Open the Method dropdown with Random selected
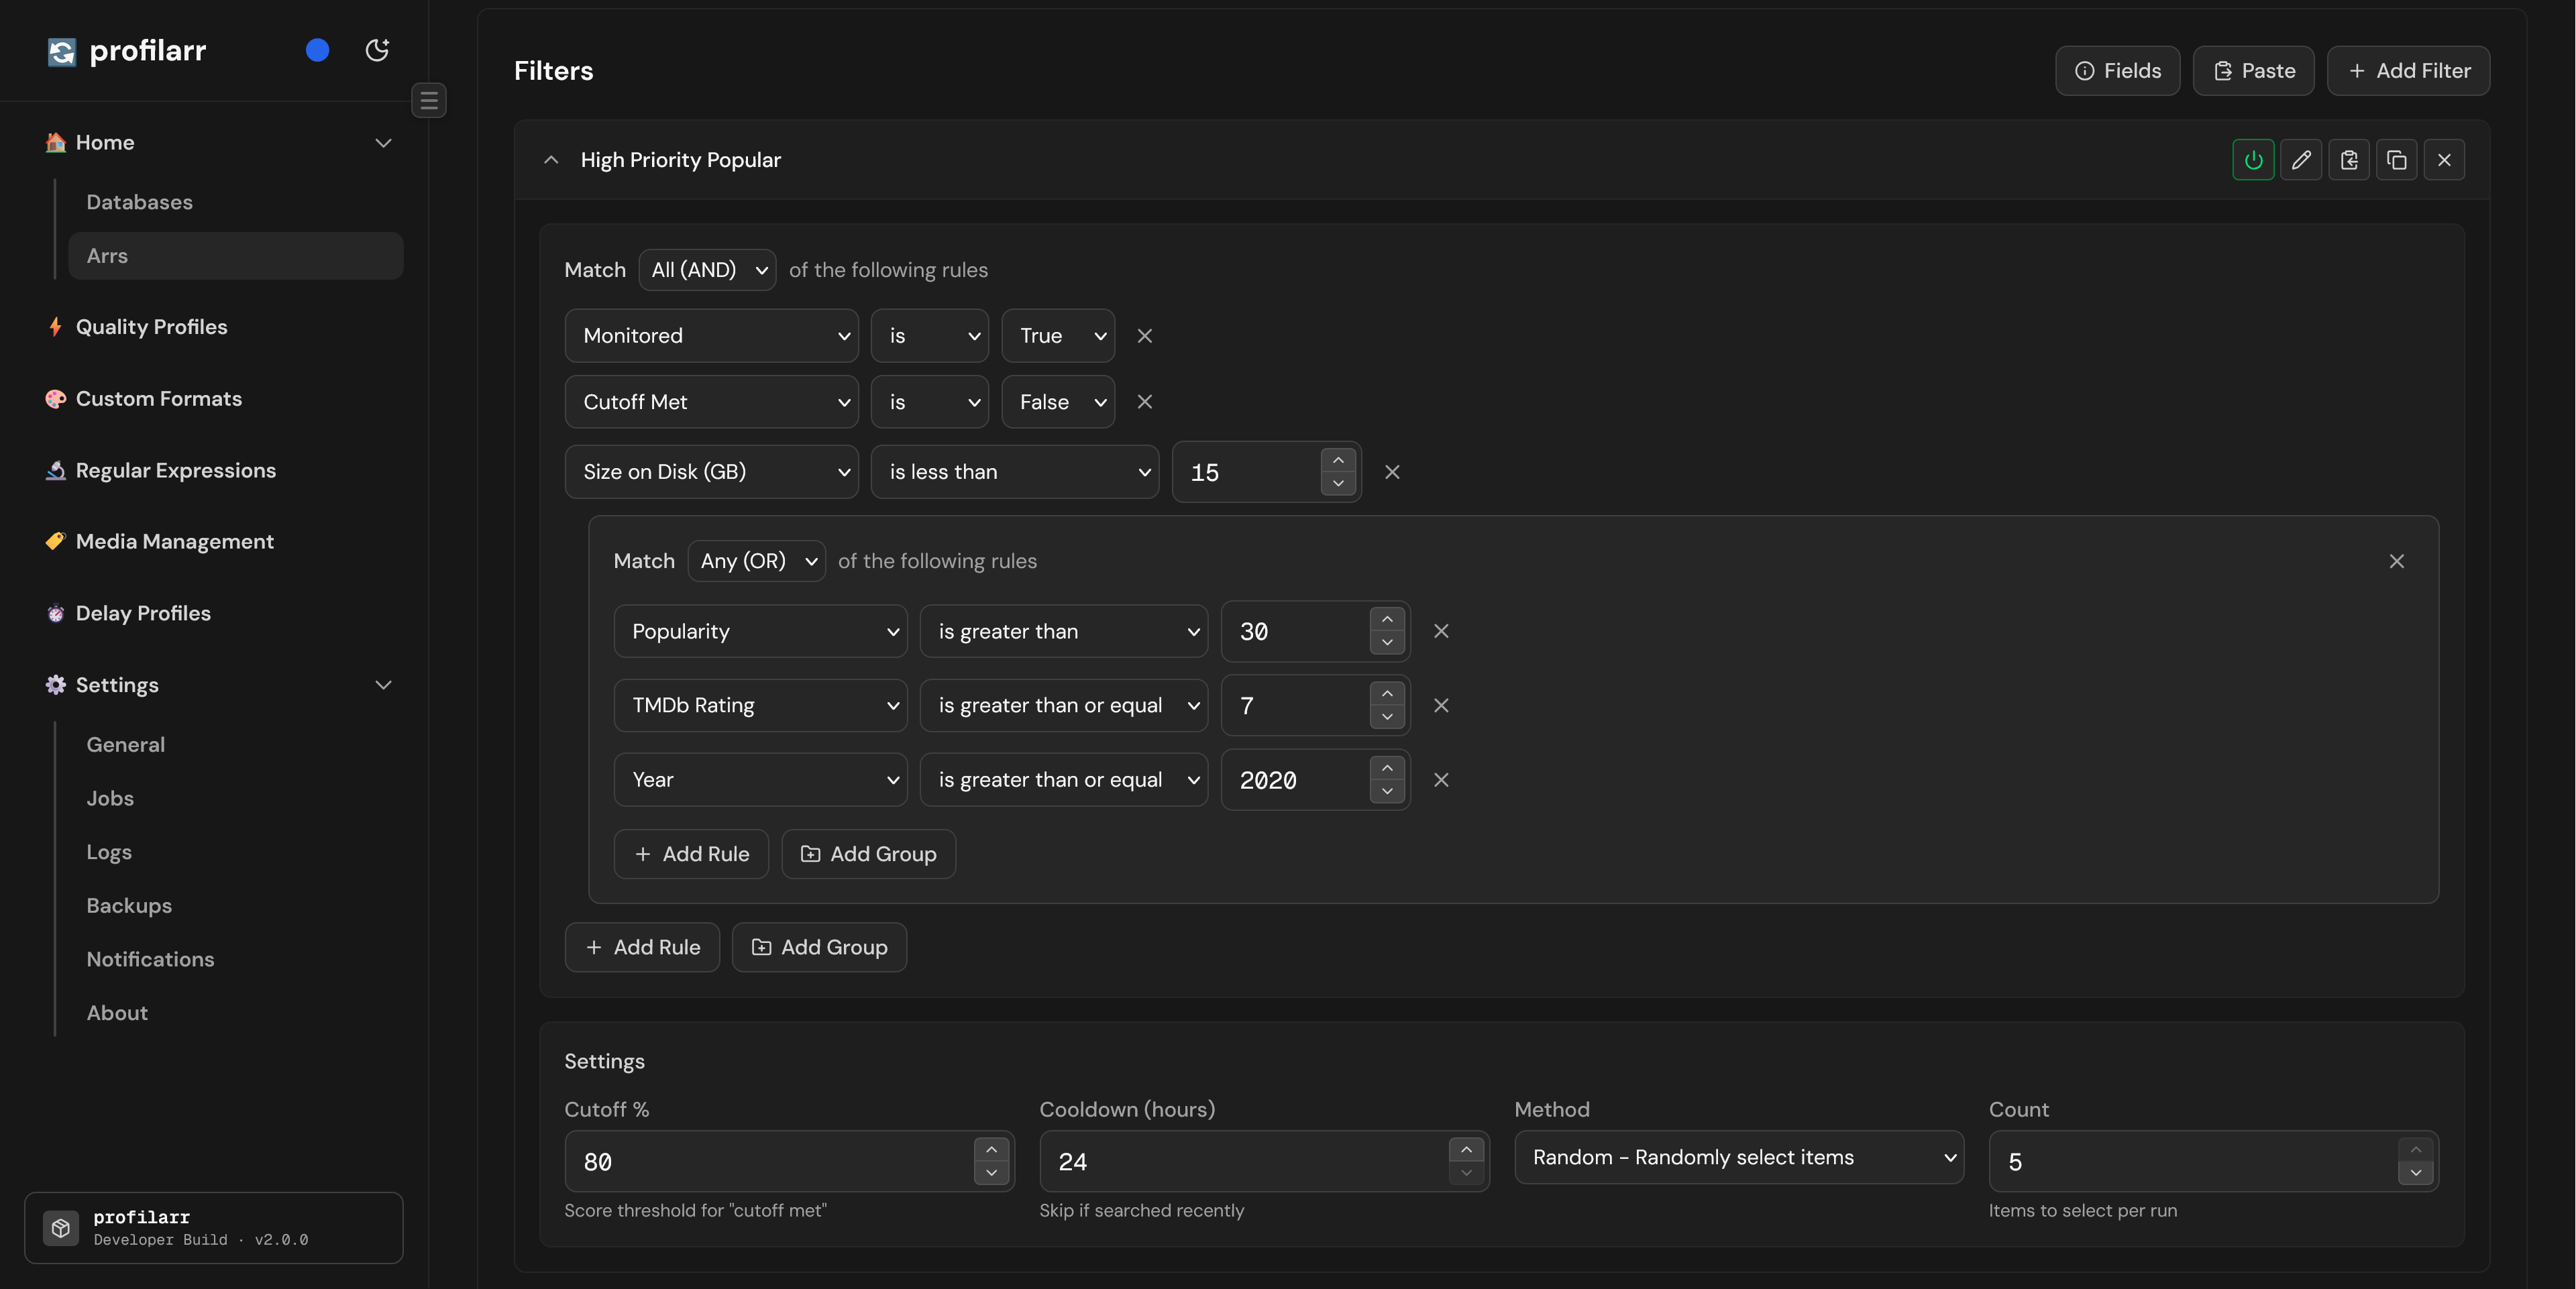The height and width of the screenshot is (1289, 2576). [x=1739, y=1157]
